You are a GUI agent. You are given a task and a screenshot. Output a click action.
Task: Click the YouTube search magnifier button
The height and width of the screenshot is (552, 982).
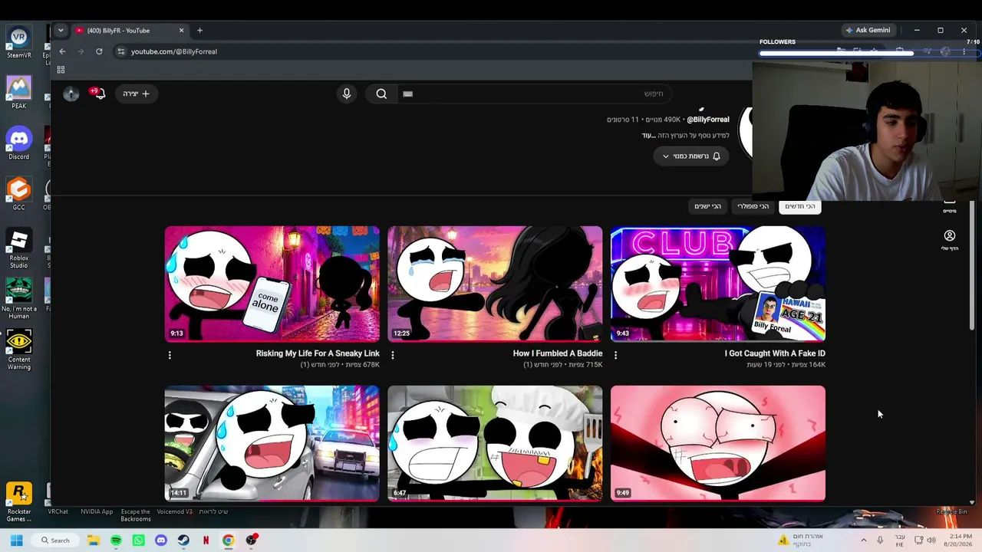click(x=381, y=94)
